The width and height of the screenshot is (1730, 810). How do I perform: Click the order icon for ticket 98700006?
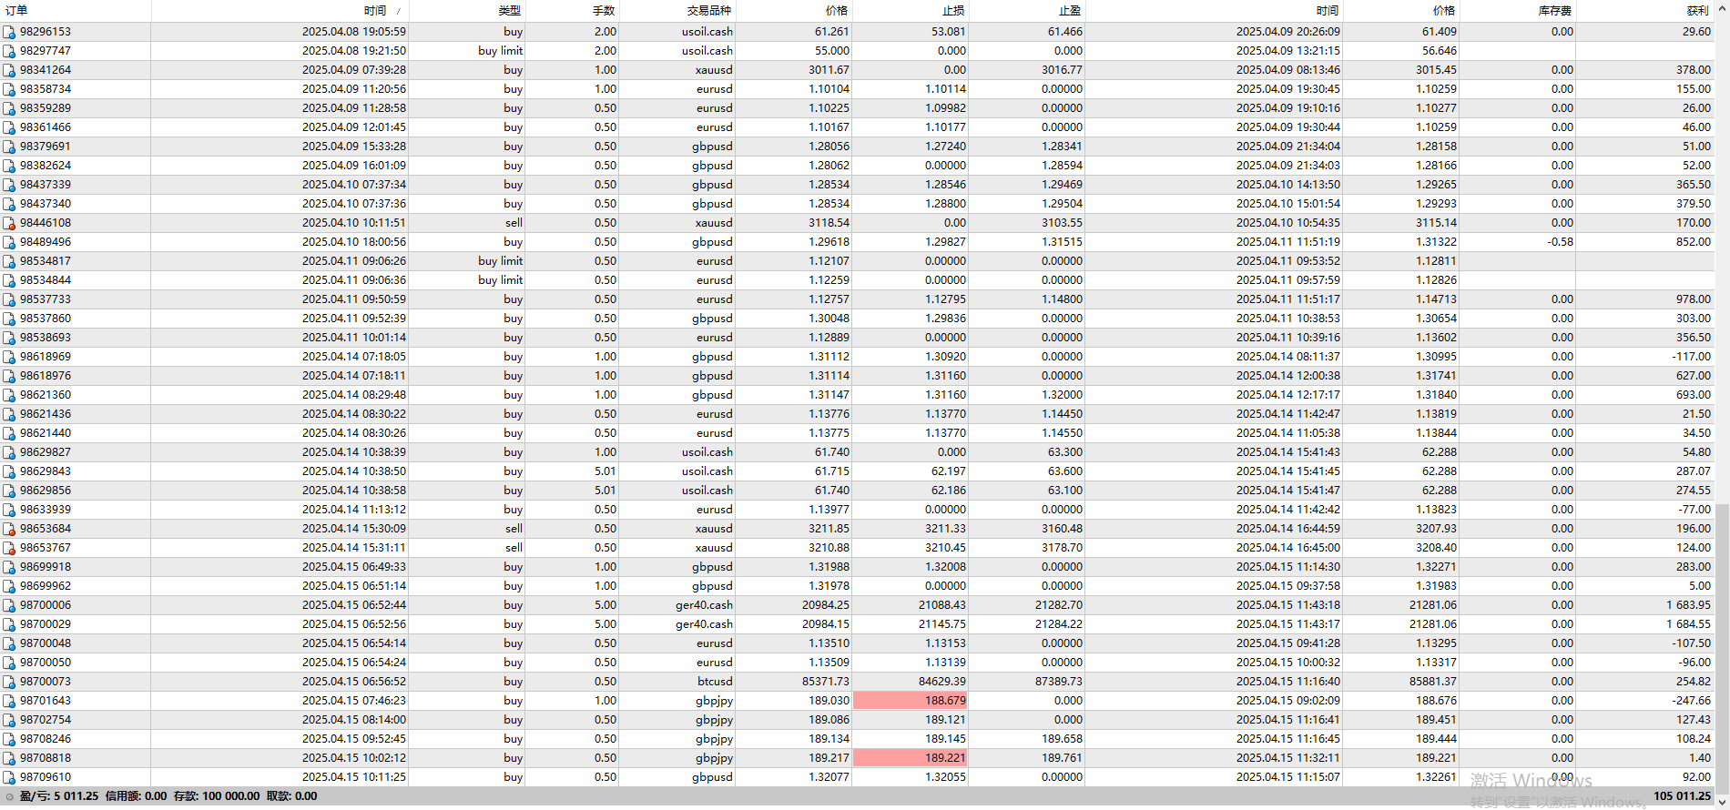tap(9, 605)
